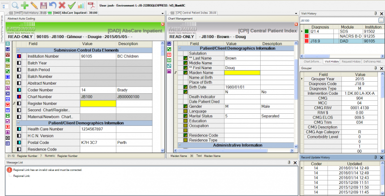Click the Institution Number row status icon
Viewport: 385px width, 196px height.
click(19, 56)
